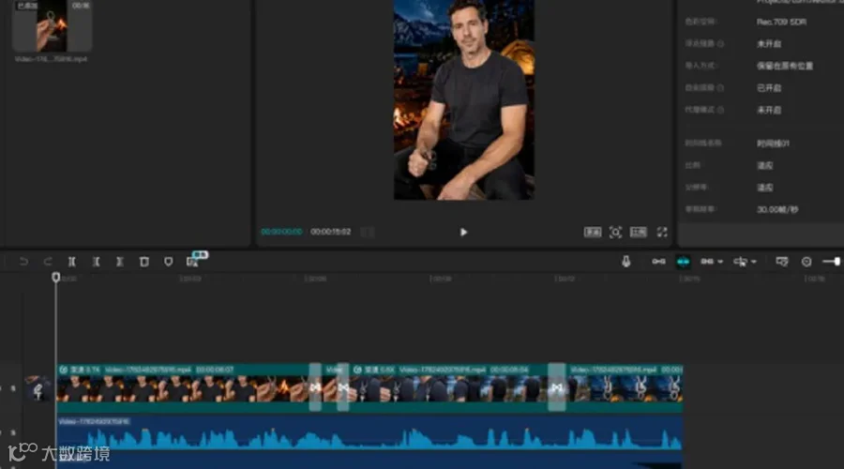Image resolution: width=844 pixels, height=469 pixels.
Task: Select third transition before last clip
Action: tap(556, 387)
